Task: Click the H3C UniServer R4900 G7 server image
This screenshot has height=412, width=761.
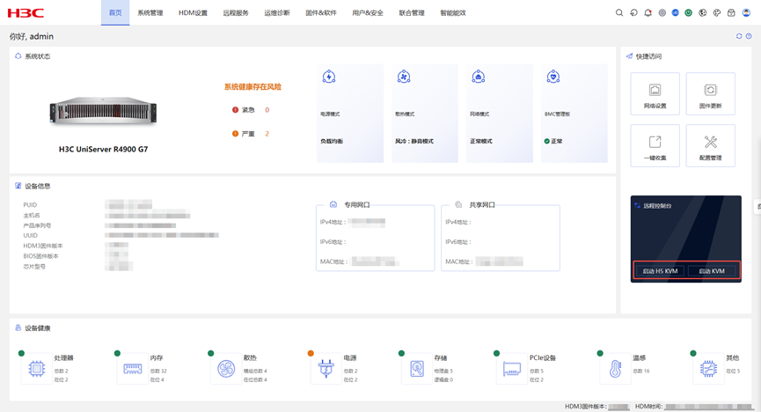Action: point(103,110)
